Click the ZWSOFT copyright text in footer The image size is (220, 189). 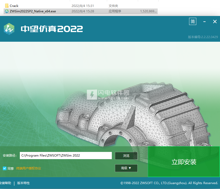click(169, 183)
